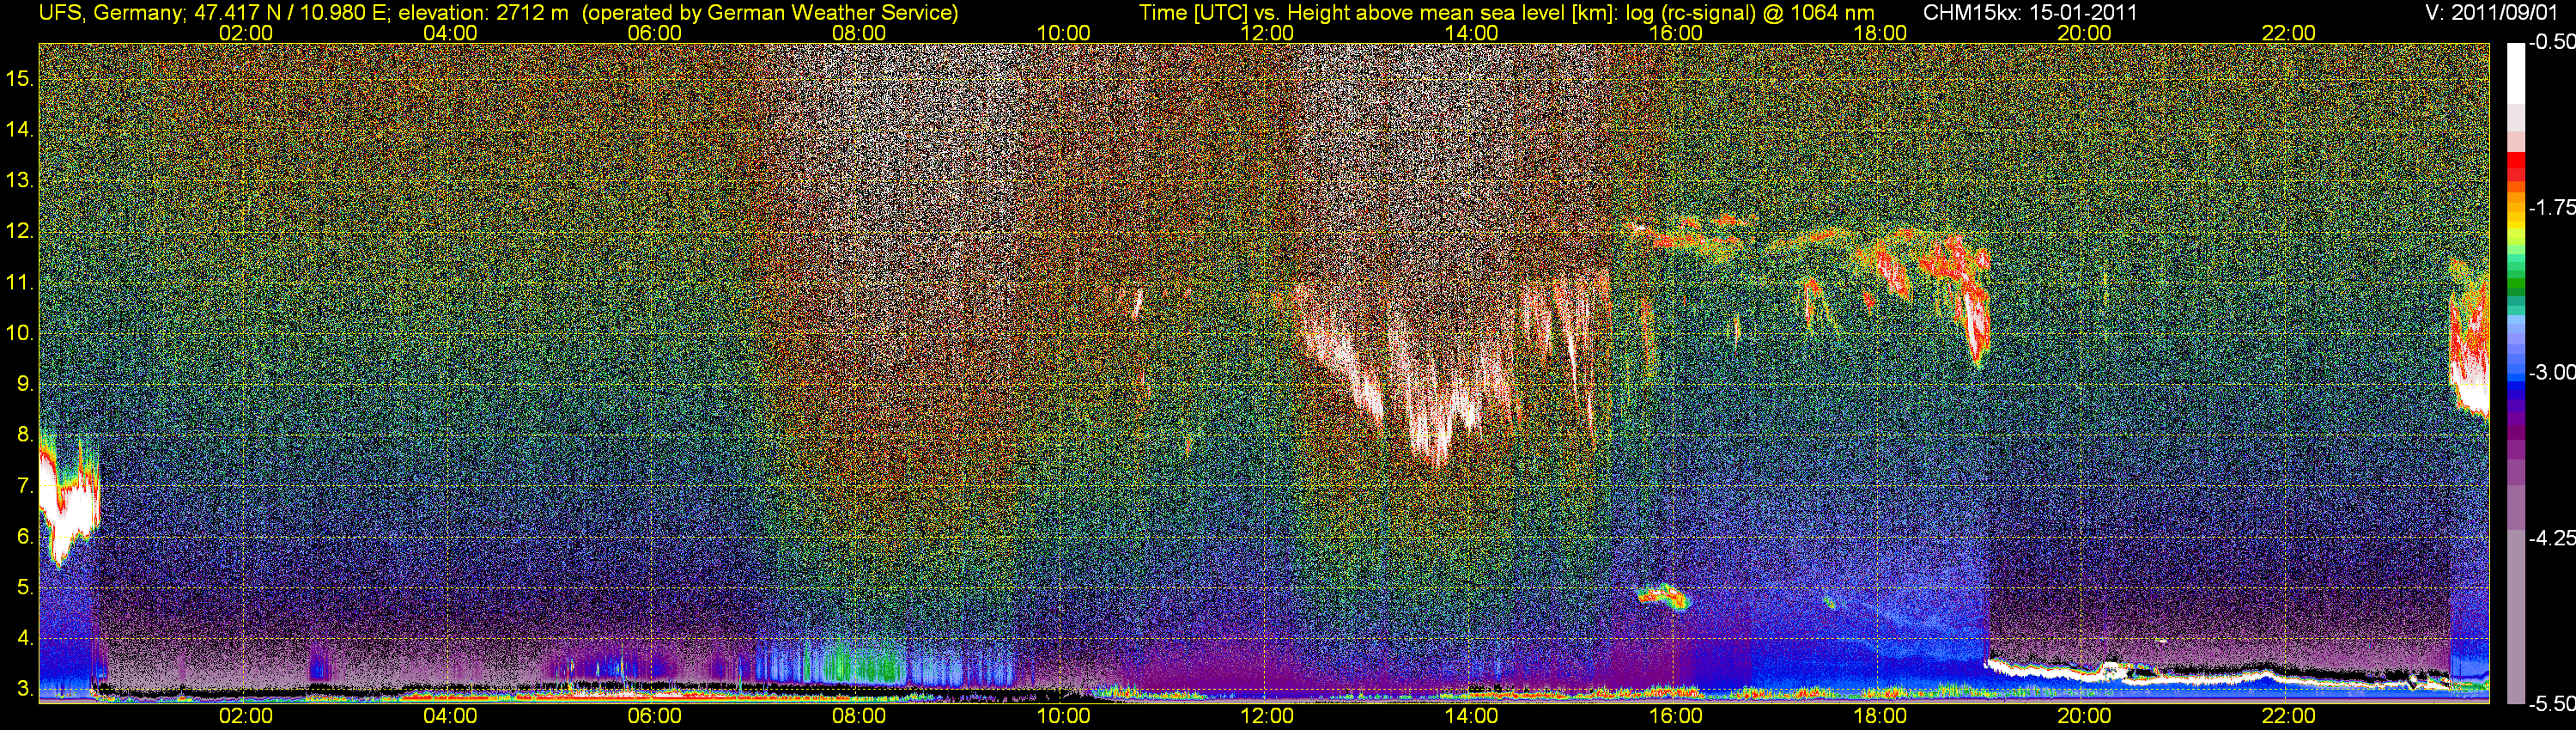Click the bottom axis label 08:00
Screen dimensions: 2576x730
coord(859,716)
